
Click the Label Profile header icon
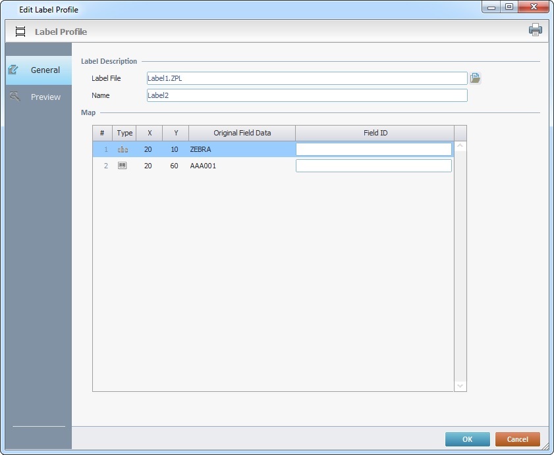pyautogui.click(x=20, y=32)
